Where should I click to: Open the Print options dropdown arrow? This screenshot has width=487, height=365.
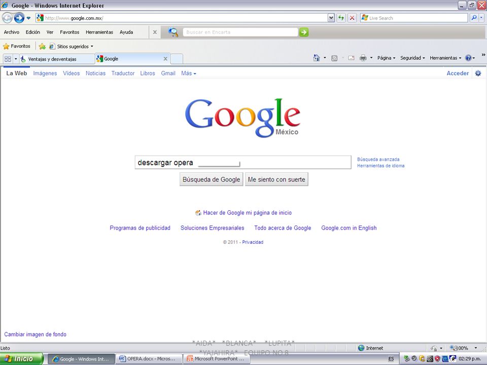(371, 58)
